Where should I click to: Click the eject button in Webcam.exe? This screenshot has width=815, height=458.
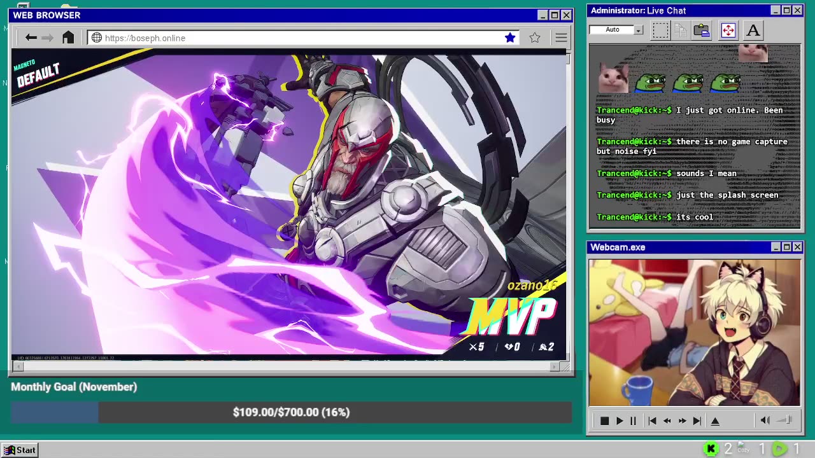(715, 421)
